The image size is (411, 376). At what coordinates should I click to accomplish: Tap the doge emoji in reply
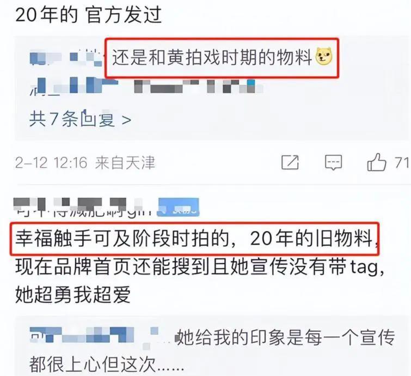324,57
